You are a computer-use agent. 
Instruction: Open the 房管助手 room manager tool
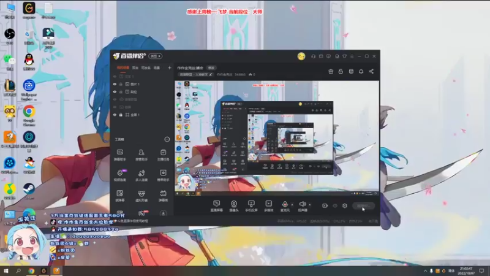[x=141, y=155]
